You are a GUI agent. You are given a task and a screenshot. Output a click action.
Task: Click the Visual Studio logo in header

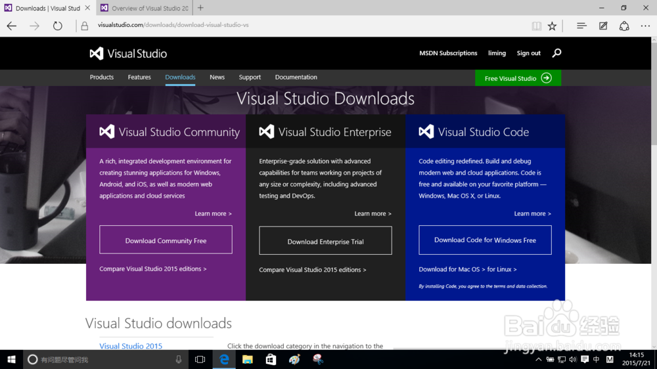point(128,54)
